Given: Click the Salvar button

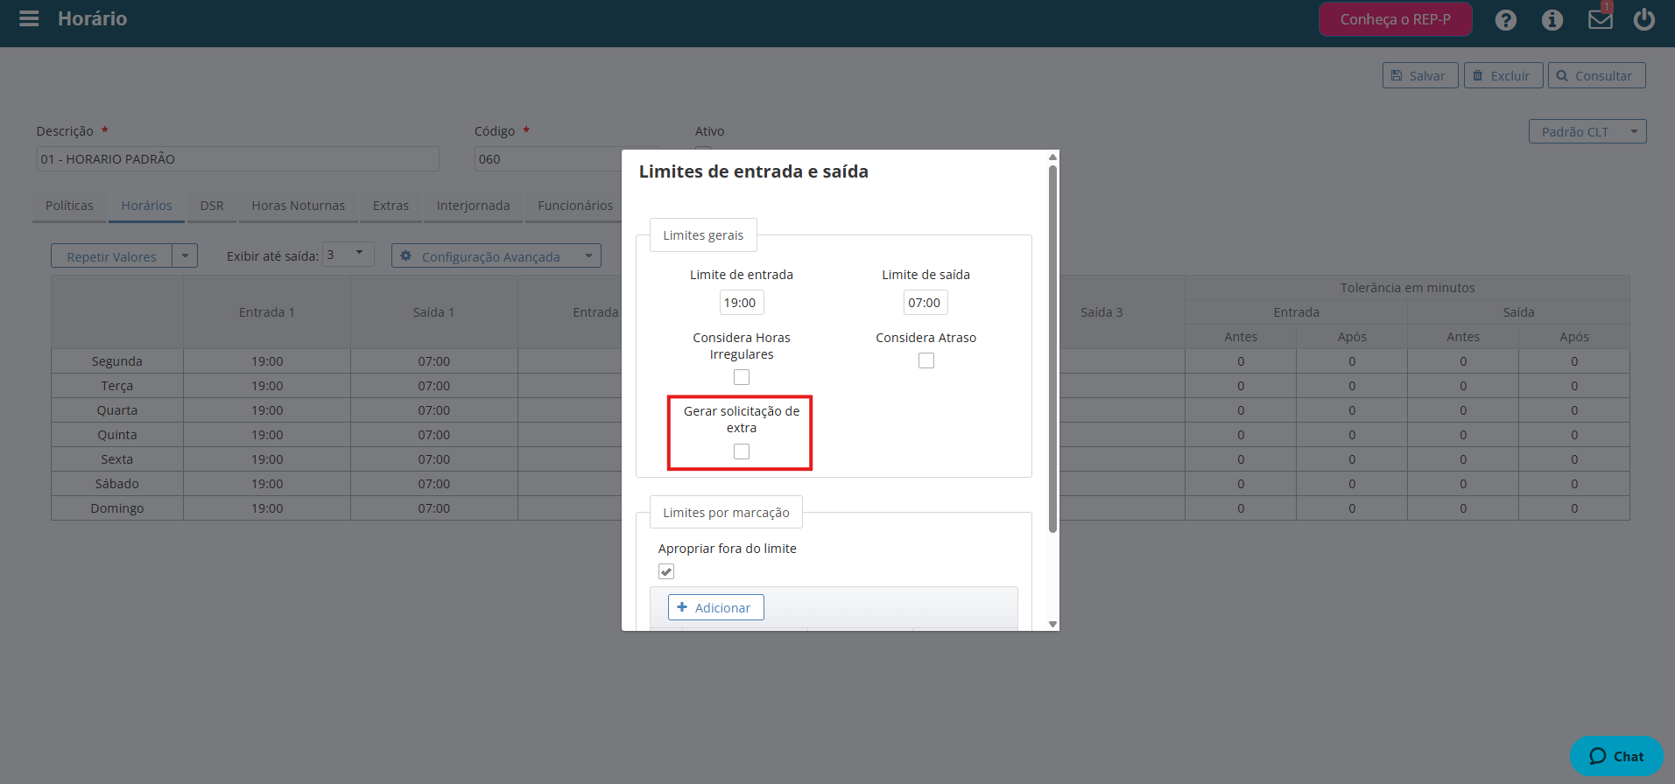Looking at the screenshot, I should (x=1420, y=75).
